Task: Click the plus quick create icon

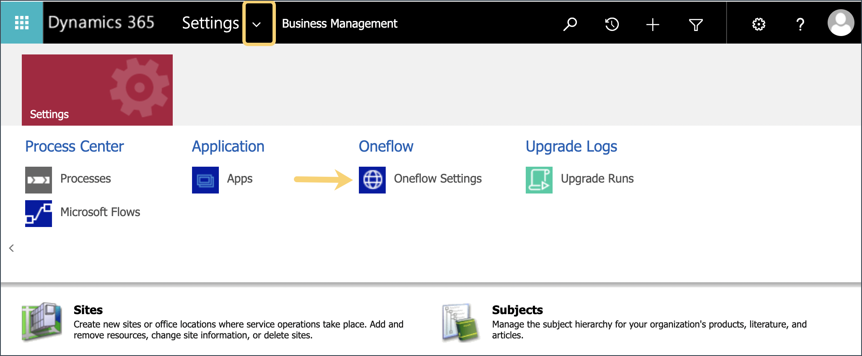Action: click(652, 24)
